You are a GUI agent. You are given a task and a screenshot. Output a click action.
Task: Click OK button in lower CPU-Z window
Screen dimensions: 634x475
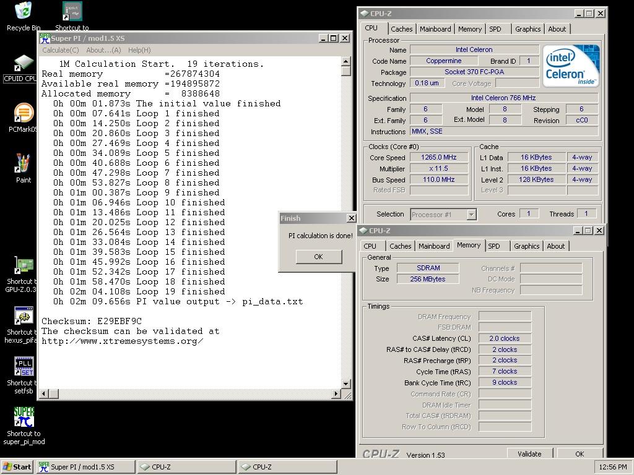point(580,453)
